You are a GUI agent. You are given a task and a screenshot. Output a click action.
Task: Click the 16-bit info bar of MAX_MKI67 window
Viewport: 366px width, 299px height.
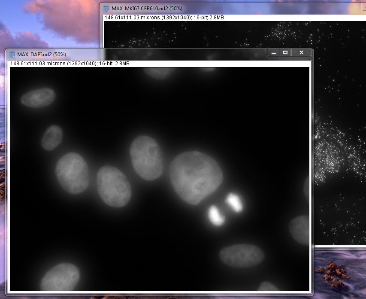click(x=163, y=18)
